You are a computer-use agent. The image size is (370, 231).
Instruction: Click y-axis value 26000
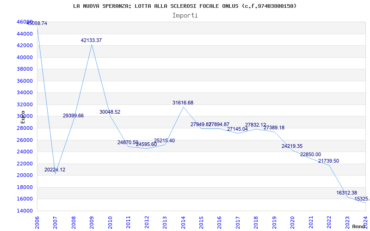(25, 140)
